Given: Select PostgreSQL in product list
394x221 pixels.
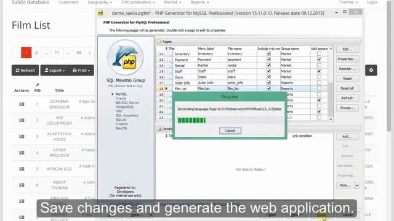Looking at the screenshot, I should pyautogui.click(x=124, y=107).
